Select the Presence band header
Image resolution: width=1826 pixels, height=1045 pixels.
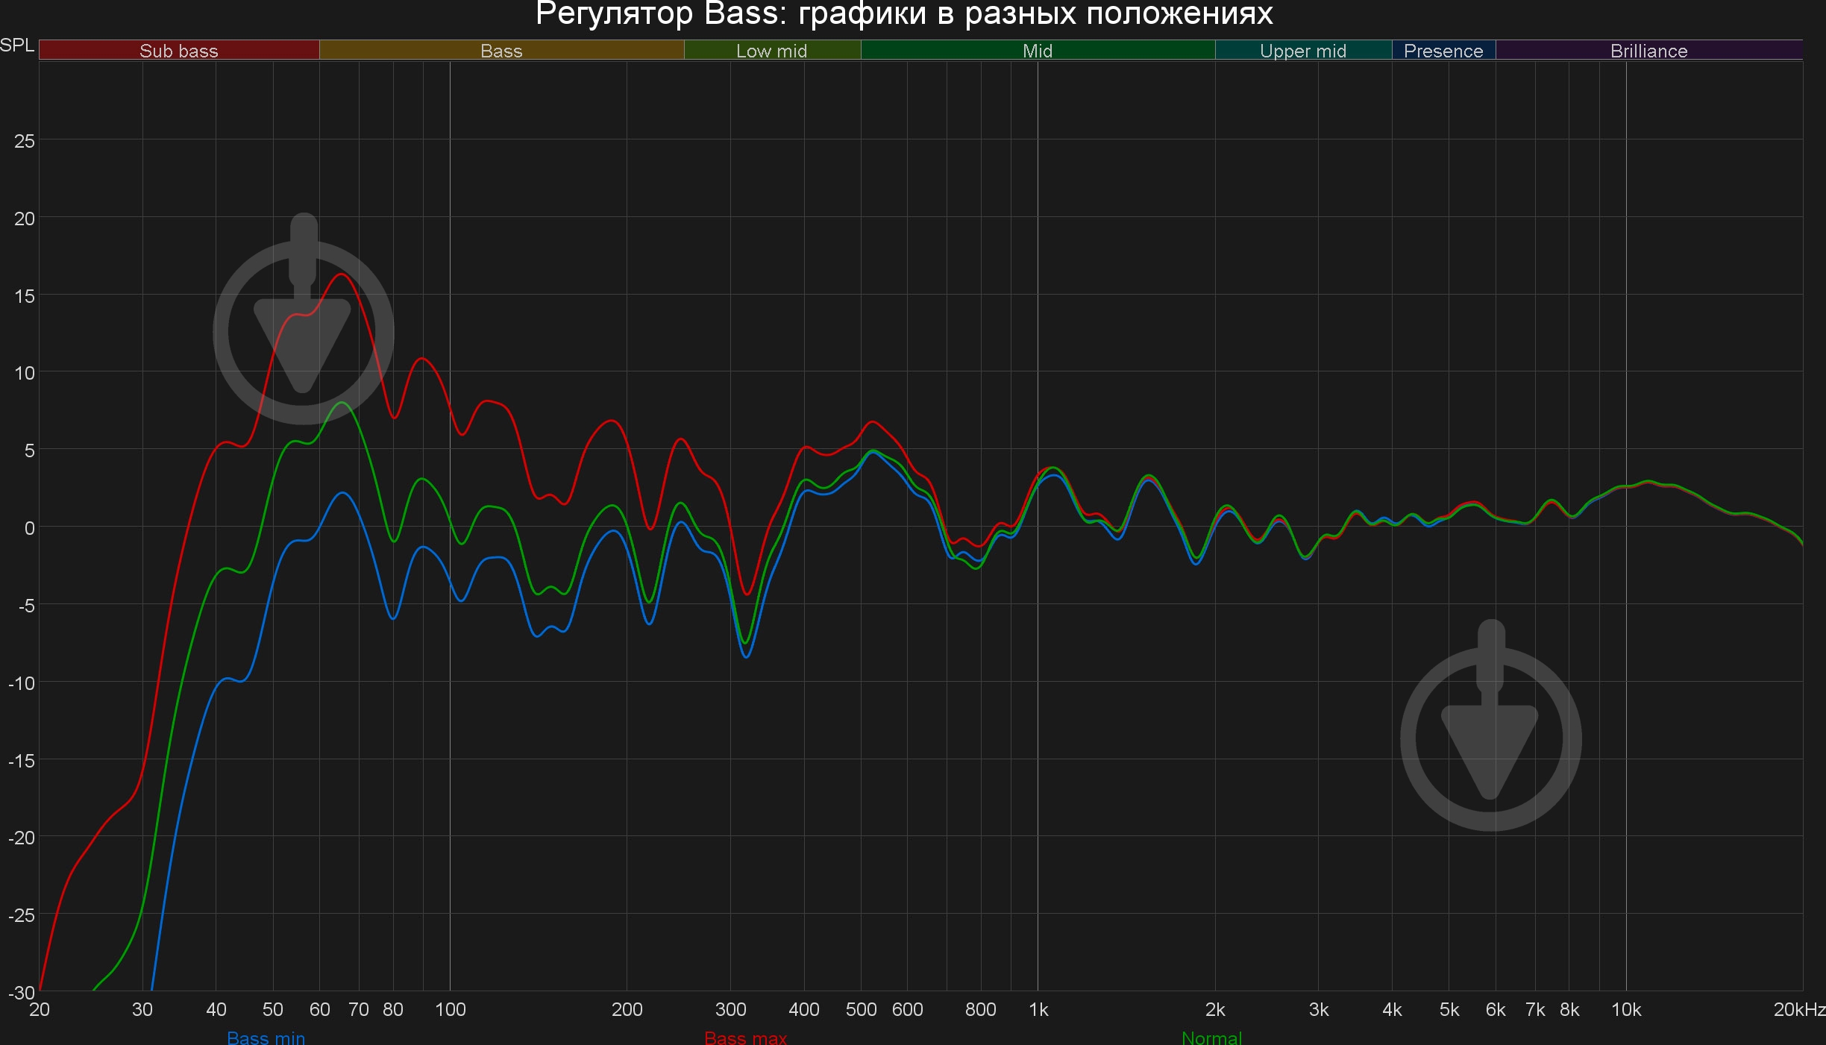point(1443,51)
